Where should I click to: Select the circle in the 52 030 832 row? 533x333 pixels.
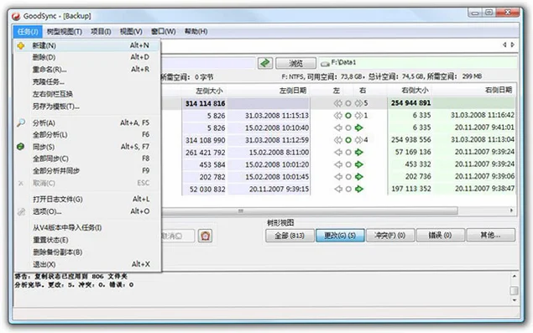tap(348, 189)
